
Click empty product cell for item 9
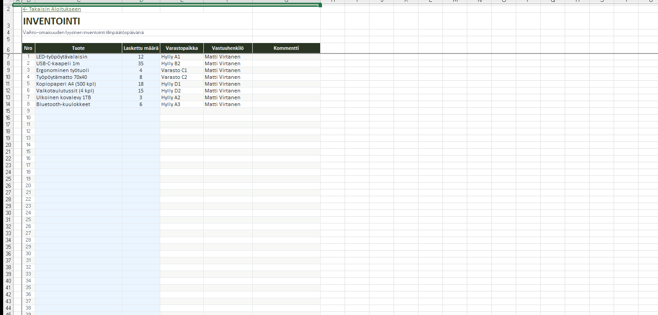pyautogui.click(x=78, y=111)
